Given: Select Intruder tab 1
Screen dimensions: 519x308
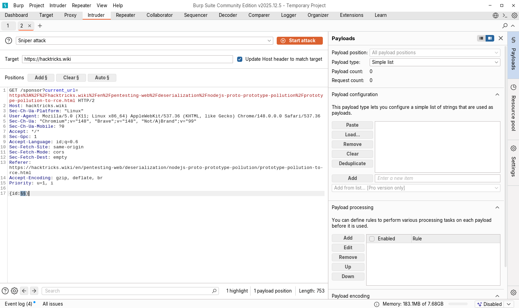Looking at the screenshot, I should click(x=8, y=26).
